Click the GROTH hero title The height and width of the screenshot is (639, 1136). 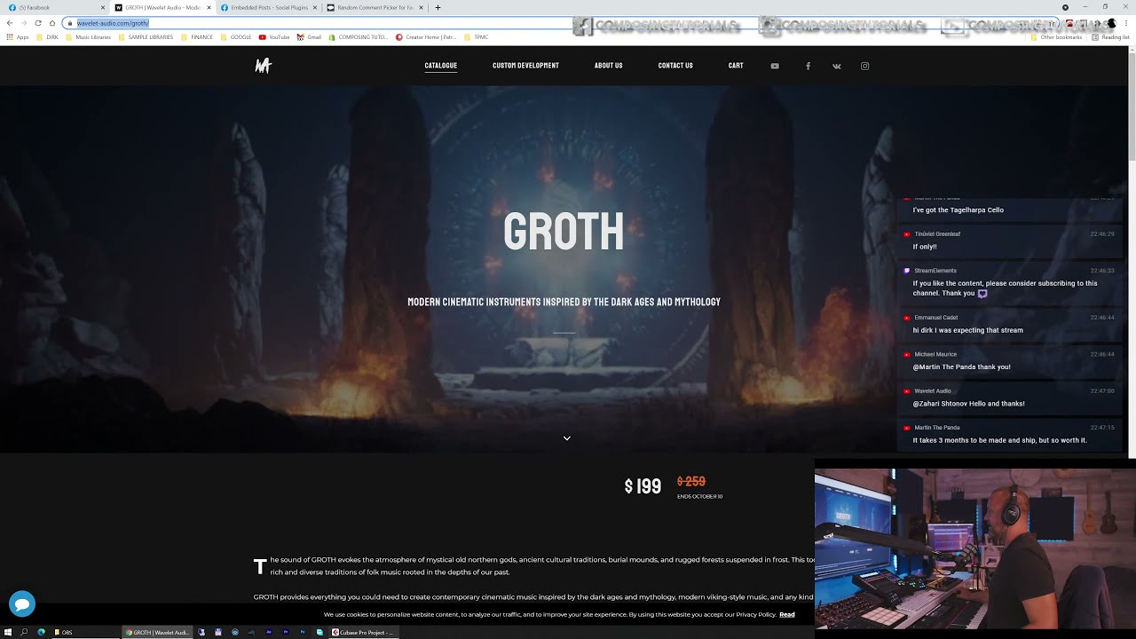pos(564,232)
